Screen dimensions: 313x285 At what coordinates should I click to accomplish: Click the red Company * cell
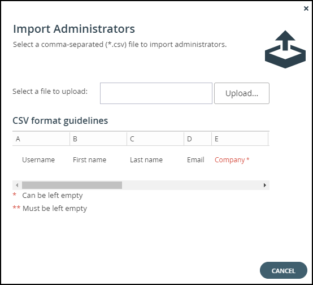(x=232, y=160)
